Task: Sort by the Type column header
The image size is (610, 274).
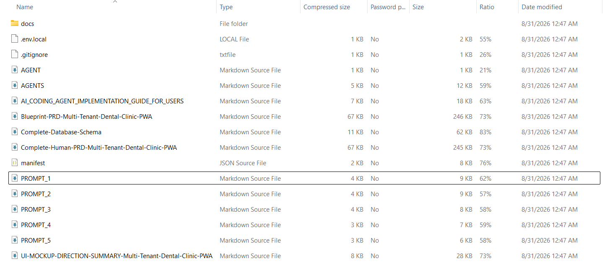Action: coord(226,7)
